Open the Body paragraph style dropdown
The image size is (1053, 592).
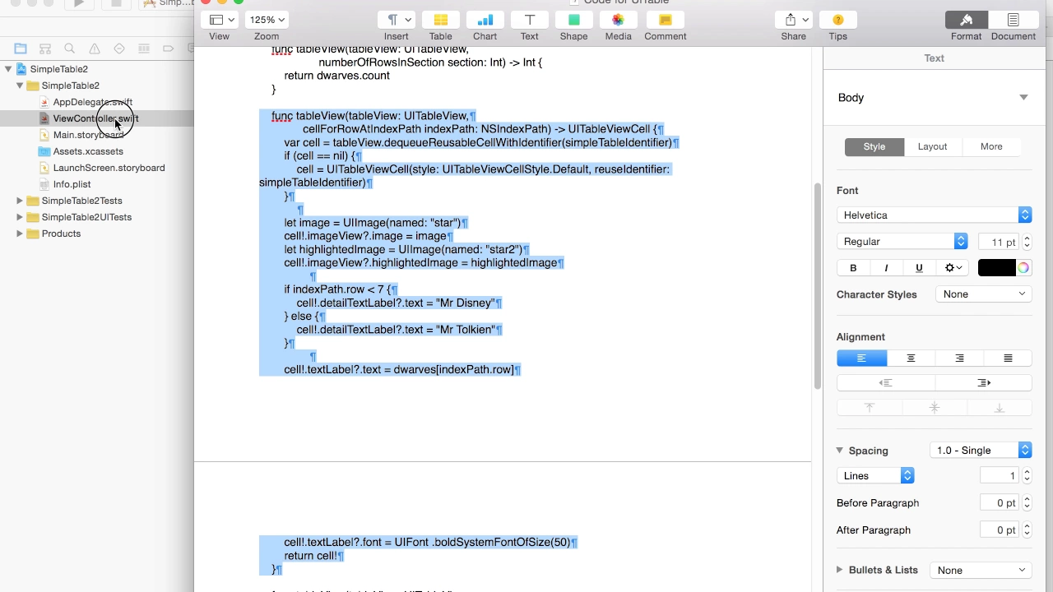pos(933,98)
